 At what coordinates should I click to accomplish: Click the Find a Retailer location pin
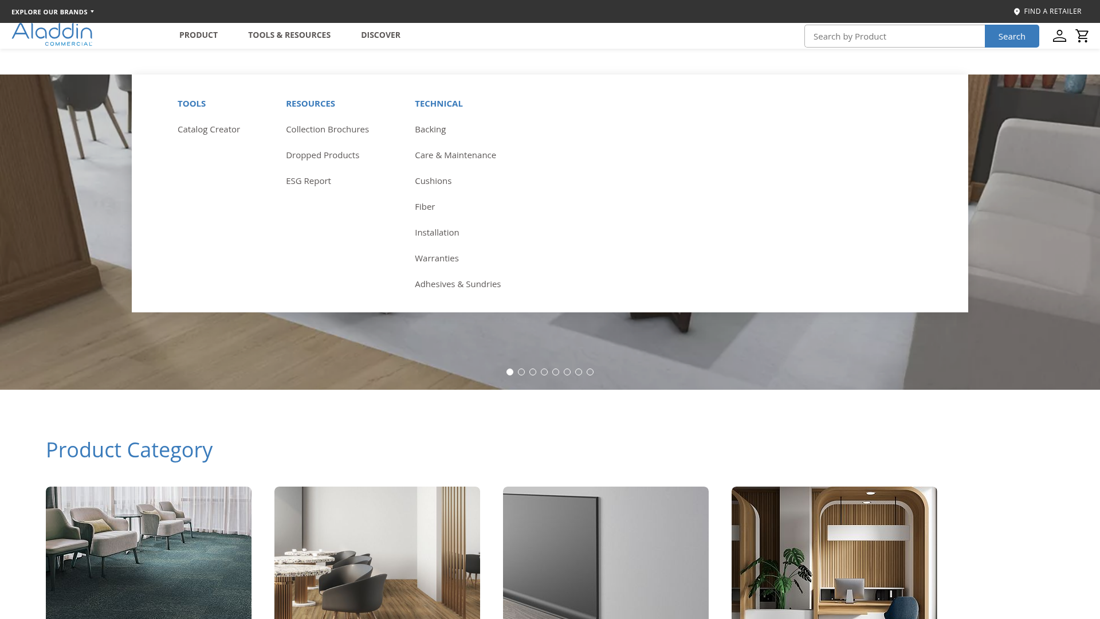pyautogui.click(x=1017, y=11)
